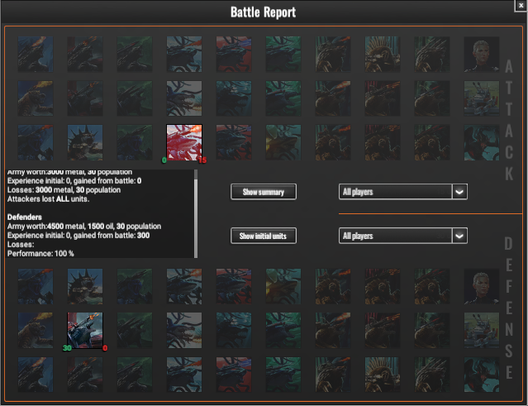The height and width of the screenshot is (406, 528).
Task: Select the gray-background tentacled creature in Defense grid
Action: point(184,330)
